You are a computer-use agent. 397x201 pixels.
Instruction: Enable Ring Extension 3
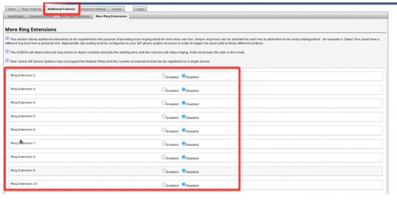[164, 89]
